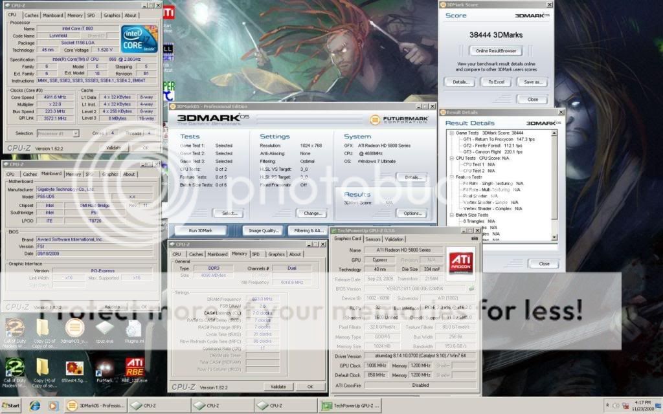This screenshot has height=414, width=663.
Task: Click the 38444 3DMarks score text
Action: click(x=496, y=35)
